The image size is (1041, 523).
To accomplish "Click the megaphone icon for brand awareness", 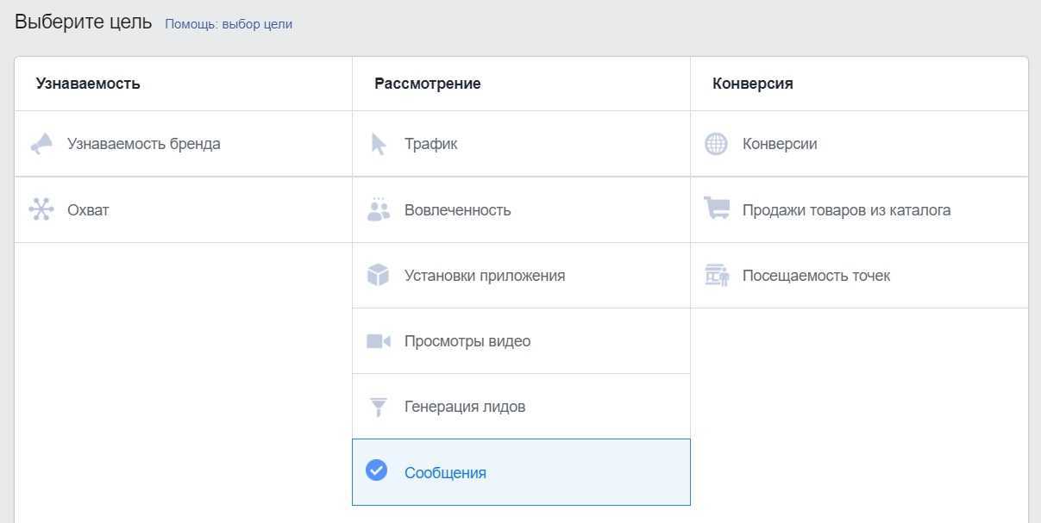I will click(41, 144).
